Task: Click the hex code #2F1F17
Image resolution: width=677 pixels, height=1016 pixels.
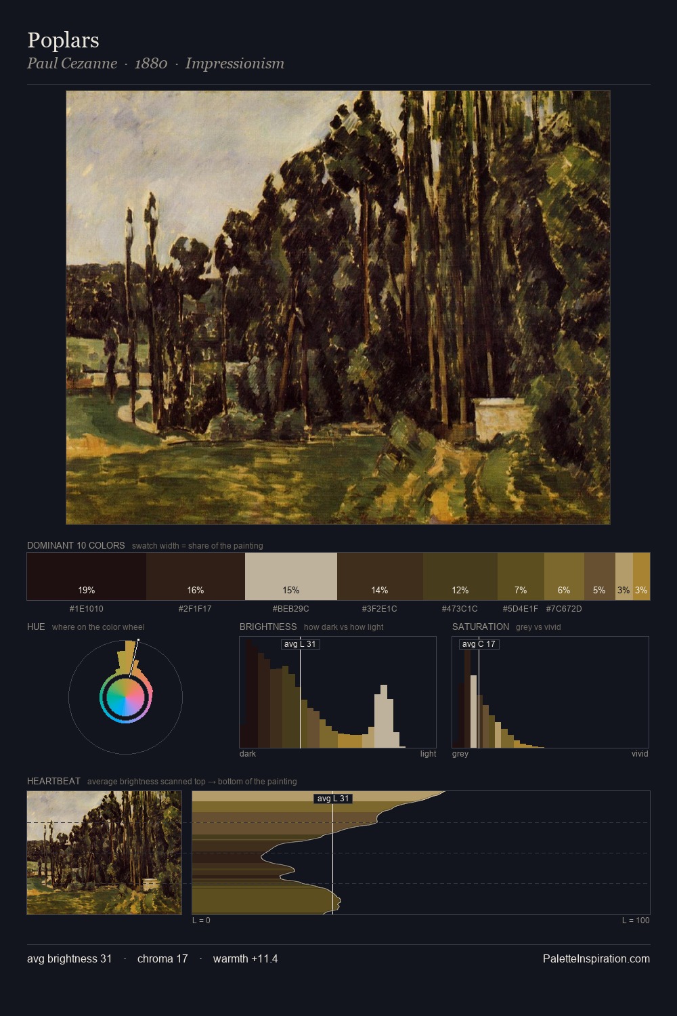Action: pyautogui.click(x=195, y=609)
